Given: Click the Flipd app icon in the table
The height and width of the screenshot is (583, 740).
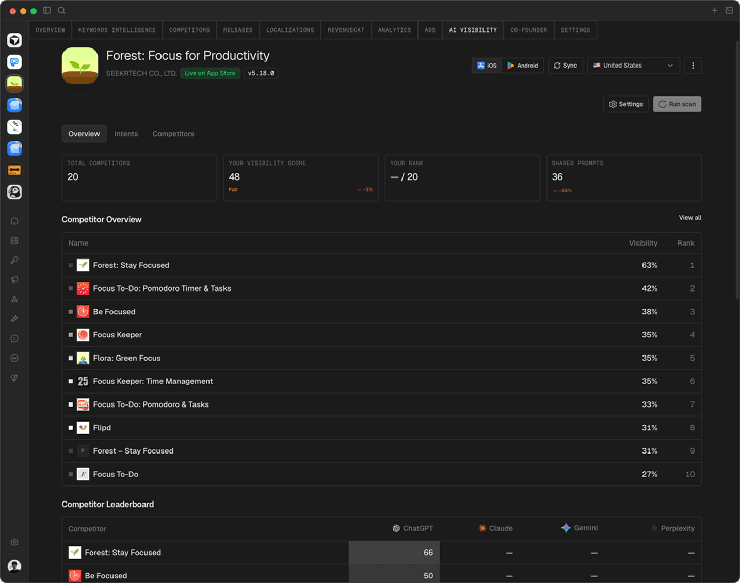Looking at the screenshot, I should coord(83,428).
